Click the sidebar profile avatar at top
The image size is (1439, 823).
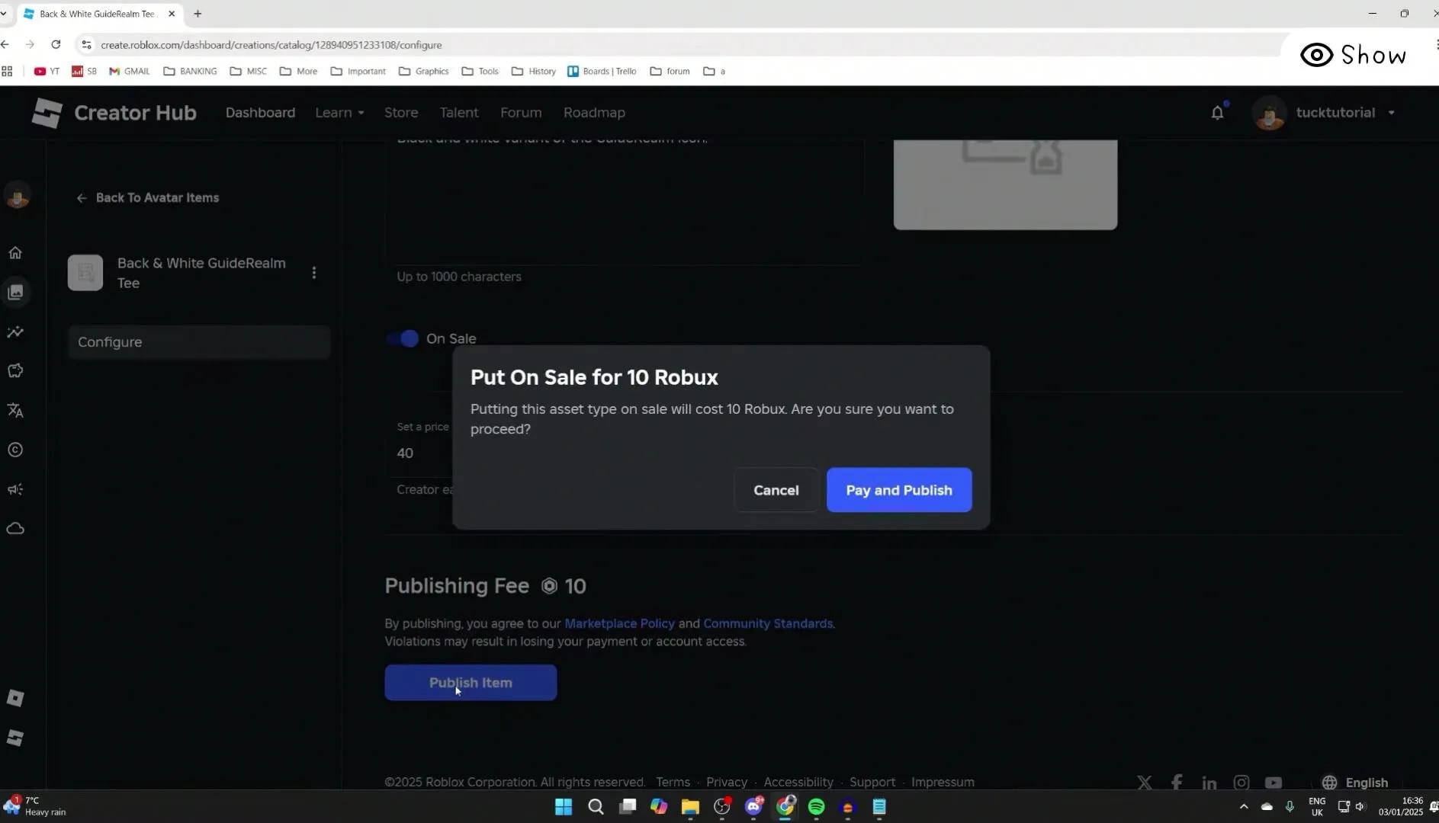[17, 197]
